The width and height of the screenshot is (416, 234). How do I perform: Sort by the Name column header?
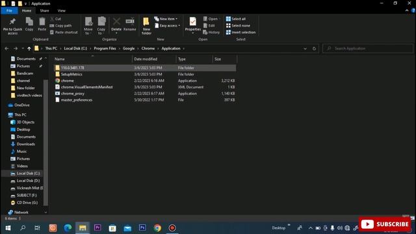(92, 59)
